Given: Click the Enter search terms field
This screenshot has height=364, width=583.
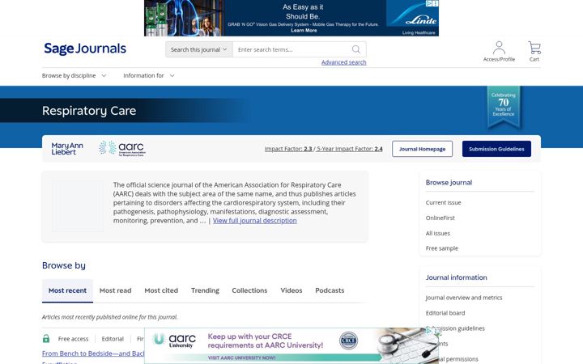Looking at the screenshot, I should pyautogui.click(x=291, y=49).
